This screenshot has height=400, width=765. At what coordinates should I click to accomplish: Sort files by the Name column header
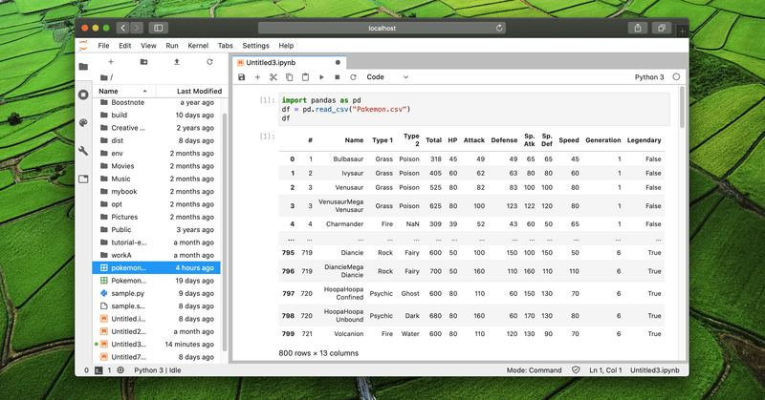pyautogui.click(x=124, y=91)
